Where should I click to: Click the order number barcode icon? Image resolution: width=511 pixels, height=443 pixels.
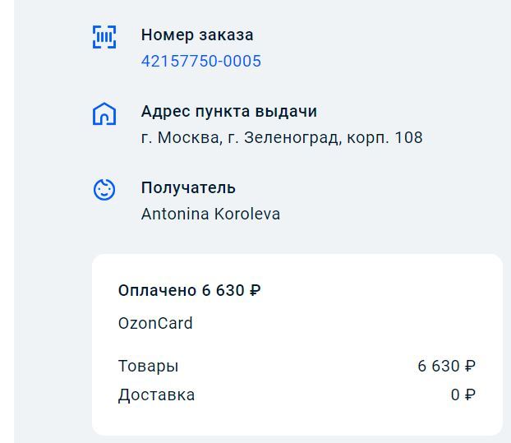coord(104,37)
